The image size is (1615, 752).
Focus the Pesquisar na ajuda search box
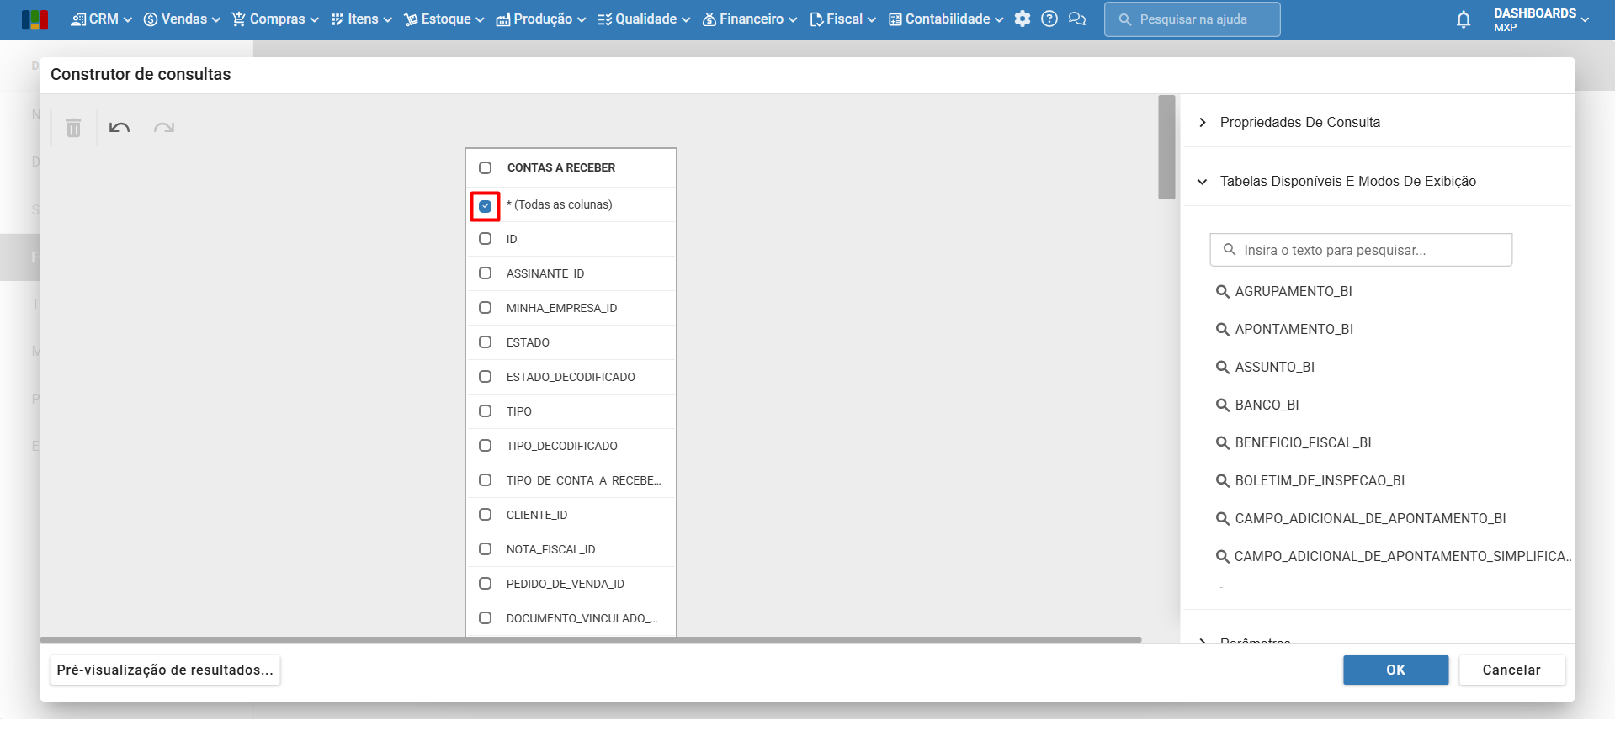tap(1192, 19)
